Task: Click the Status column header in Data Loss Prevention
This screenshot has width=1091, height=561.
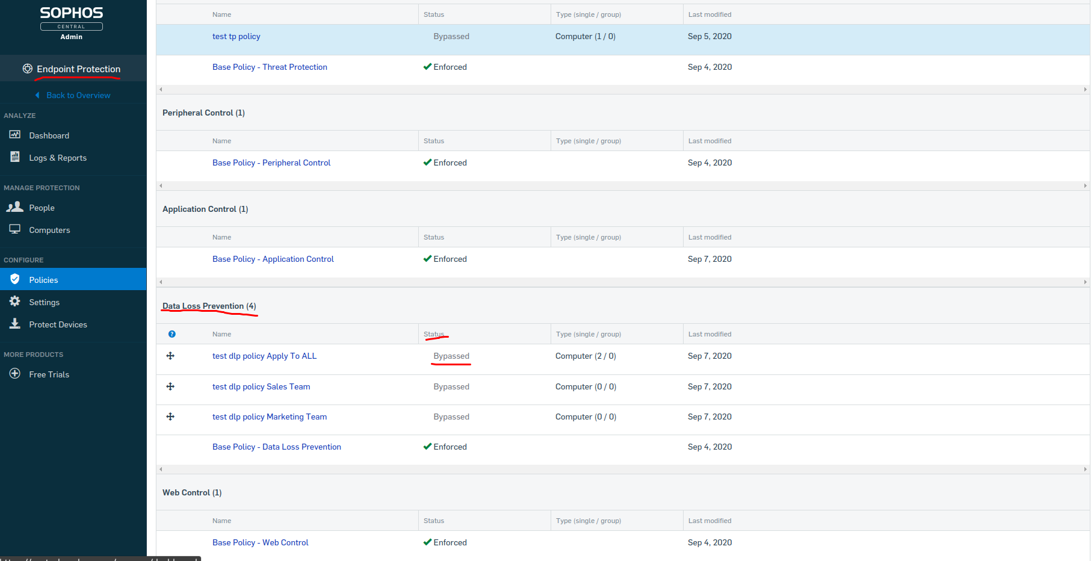Action: tap(434, 334)
